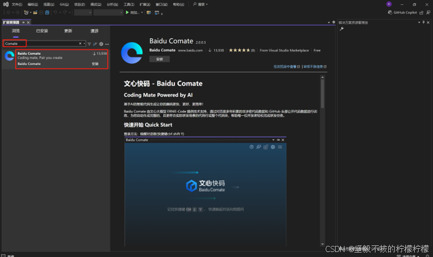The height and width of the screenshot is (257, 433).
Task: Click the details pane scroll down arrow
Action: coord(322,244)
